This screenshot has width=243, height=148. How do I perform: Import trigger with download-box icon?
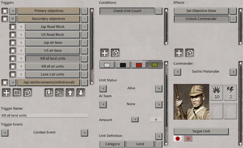coord(49,93)
